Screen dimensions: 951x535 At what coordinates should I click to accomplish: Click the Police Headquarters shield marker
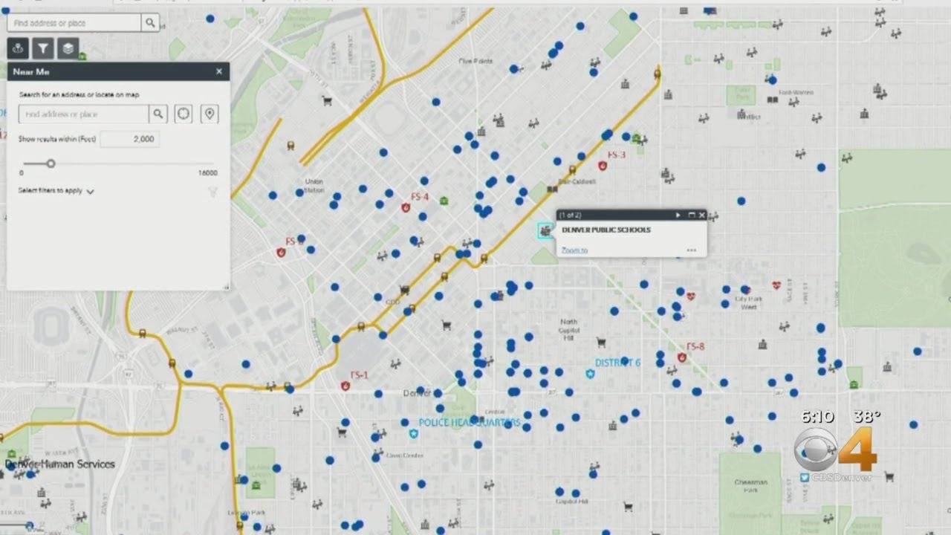click(x=414, y=432)
